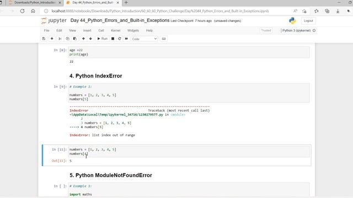Open the Help menu
The image size is (353, 198).
149,30
